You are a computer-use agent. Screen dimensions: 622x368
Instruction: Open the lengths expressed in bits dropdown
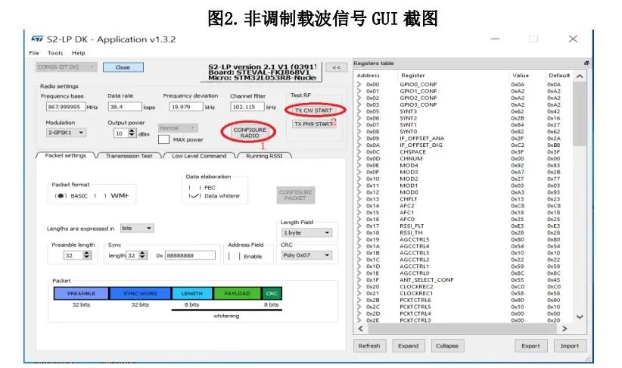pos(137,228)
